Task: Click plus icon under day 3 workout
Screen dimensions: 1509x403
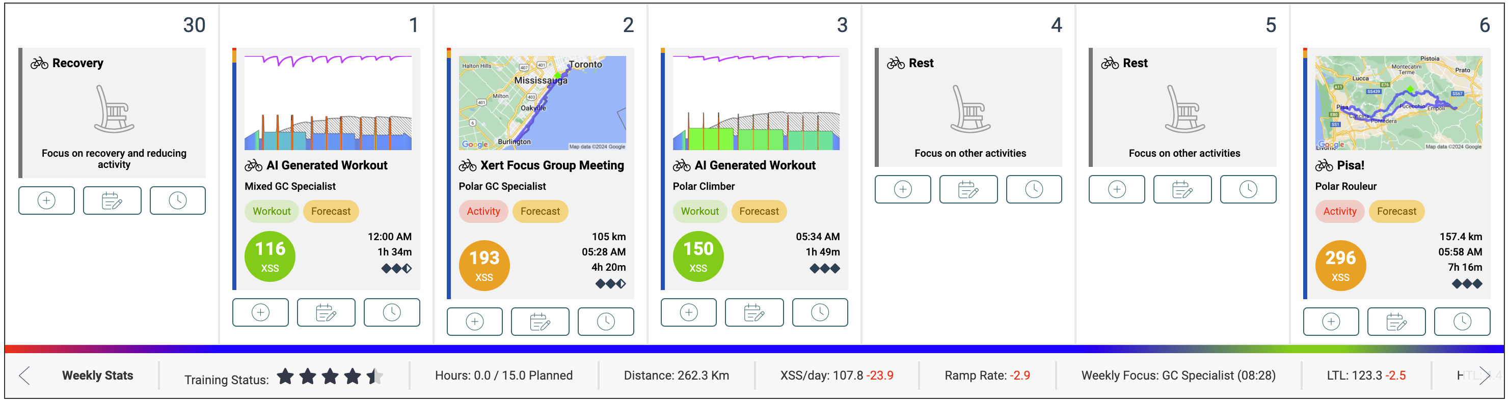Action: (688, 312)
